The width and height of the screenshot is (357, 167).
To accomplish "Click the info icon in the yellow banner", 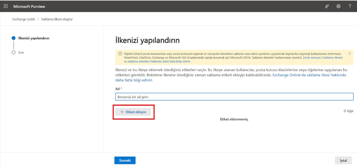I will click(x=120, y=53).
